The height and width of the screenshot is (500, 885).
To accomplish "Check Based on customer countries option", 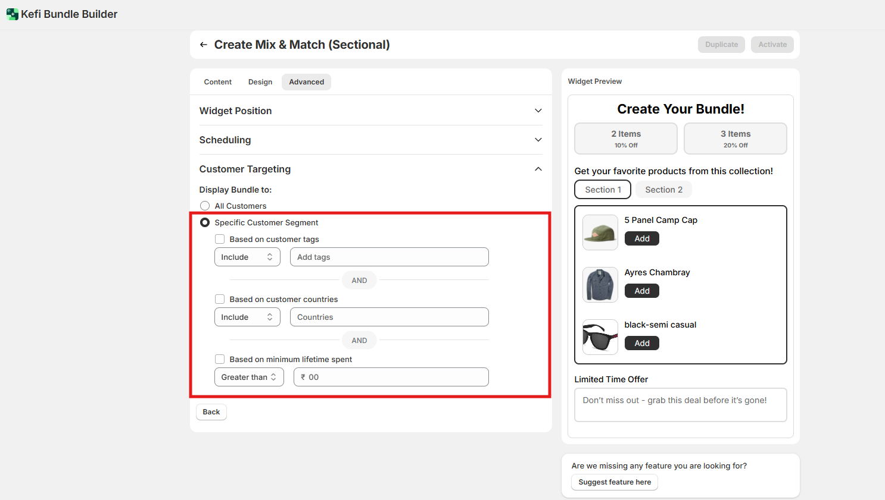I will [x=220, y=299].
